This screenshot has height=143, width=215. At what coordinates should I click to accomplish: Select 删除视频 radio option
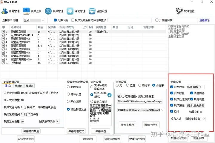pos(68,87)
